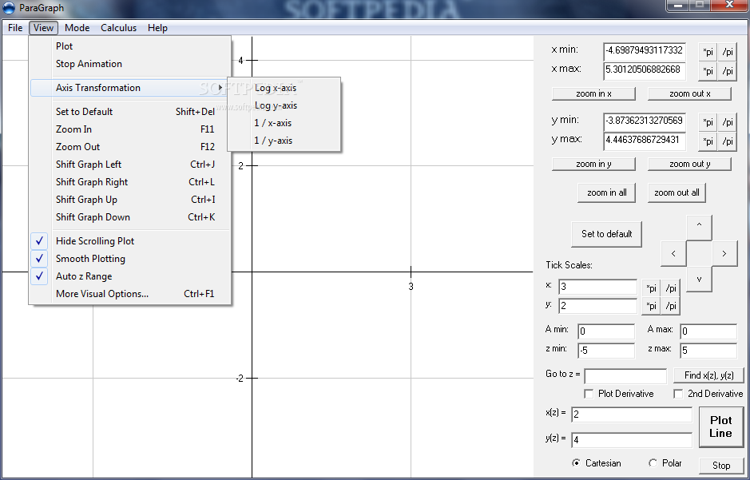
Task: Select Shift Graph Left
Action: pos(130,165)
